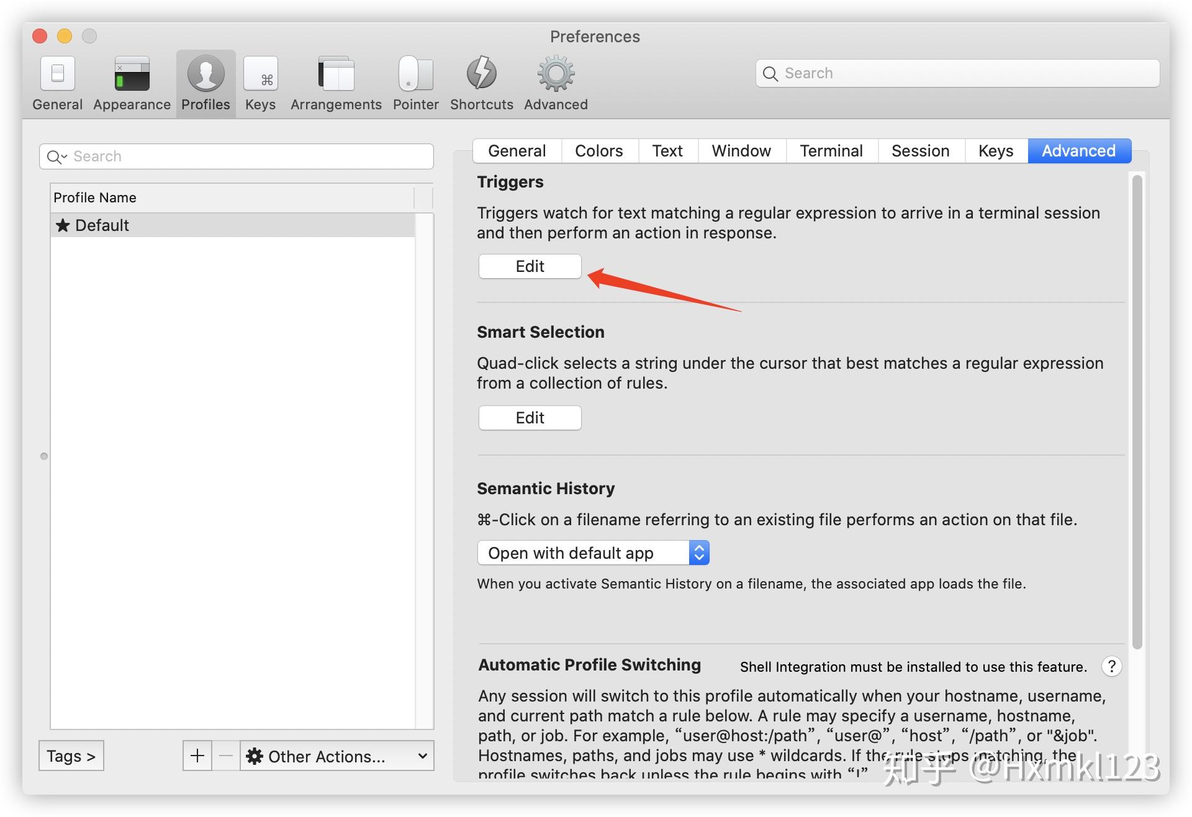The image size is (1192, 817).
Task: Open the Shortcuts lightning icon
Action: [x=481, y=74]
